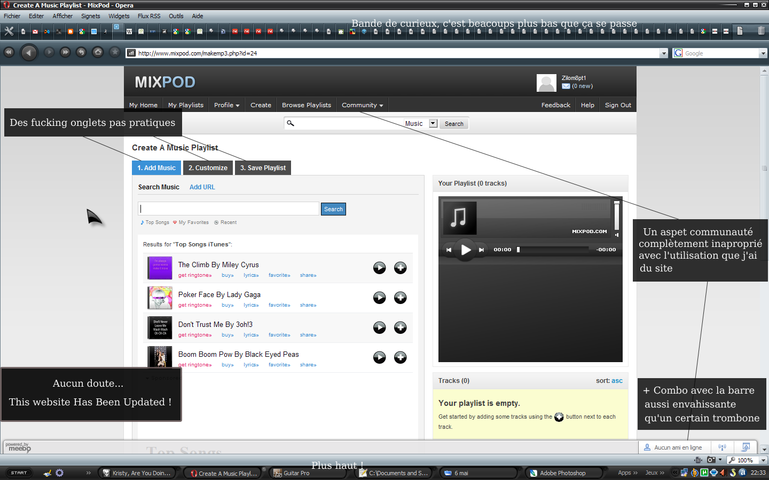769x480 pixels.
Task: Open the 100% zoom dropdown
Action: pos(764,460)
